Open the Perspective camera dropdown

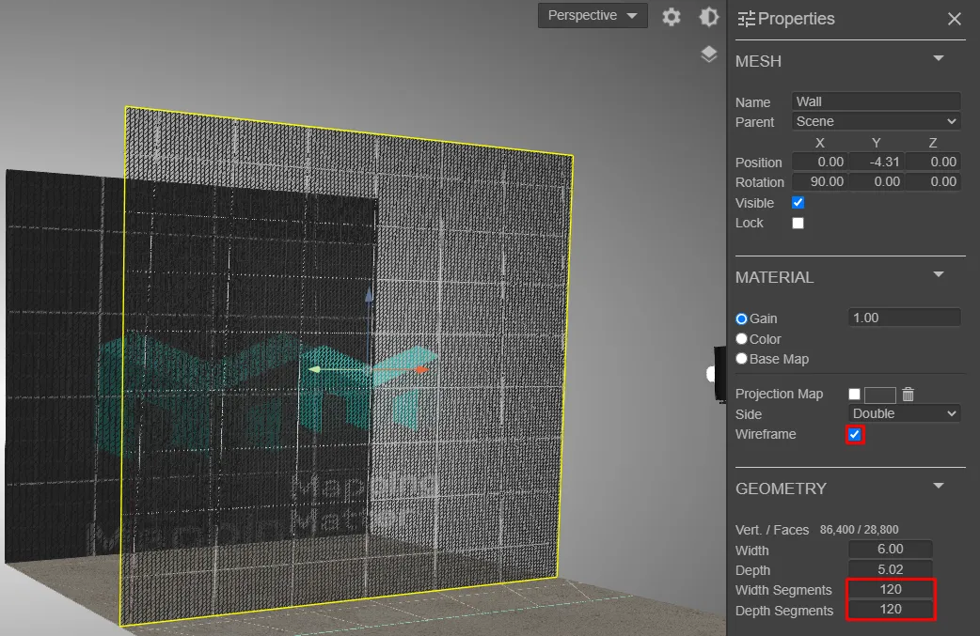[x=593, y=16]
